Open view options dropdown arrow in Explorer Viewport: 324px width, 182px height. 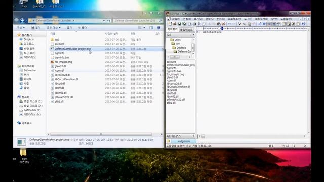144,28
